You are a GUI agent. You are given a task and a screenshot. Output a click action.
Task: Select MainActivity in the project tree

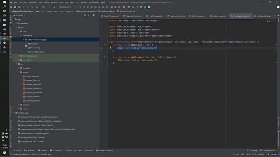34,48
